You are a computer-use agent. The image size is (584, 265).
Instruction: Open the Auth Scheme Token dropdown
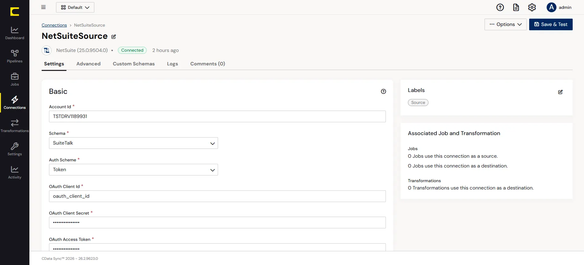coord(134,170)
